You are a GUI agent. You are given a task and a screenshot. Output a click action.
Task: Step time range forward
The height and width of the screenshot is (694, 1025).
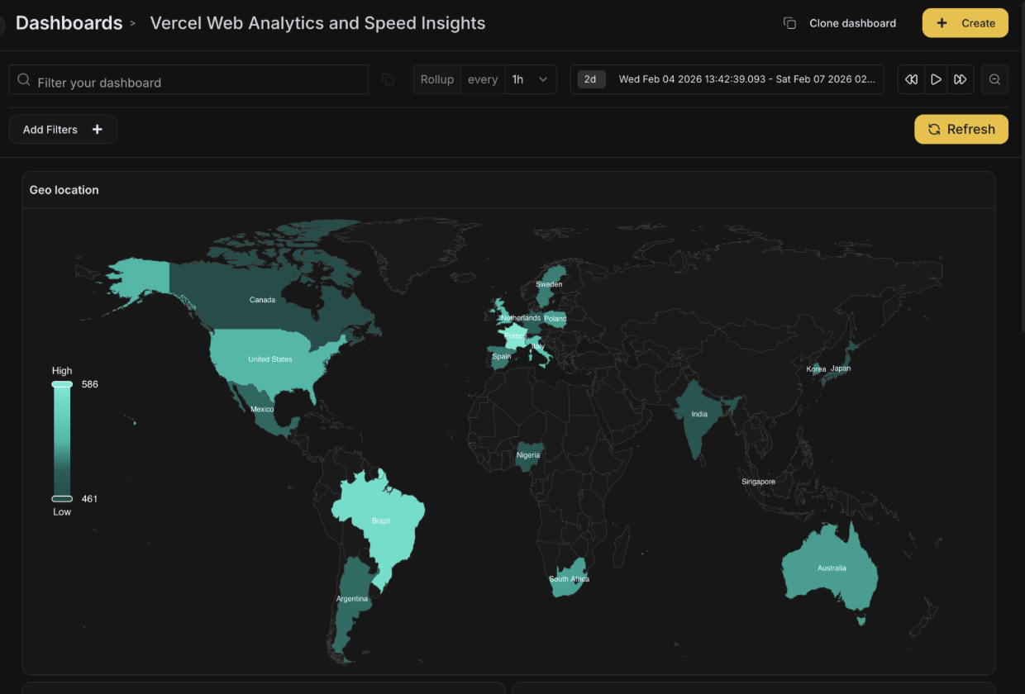pos(961,80)
